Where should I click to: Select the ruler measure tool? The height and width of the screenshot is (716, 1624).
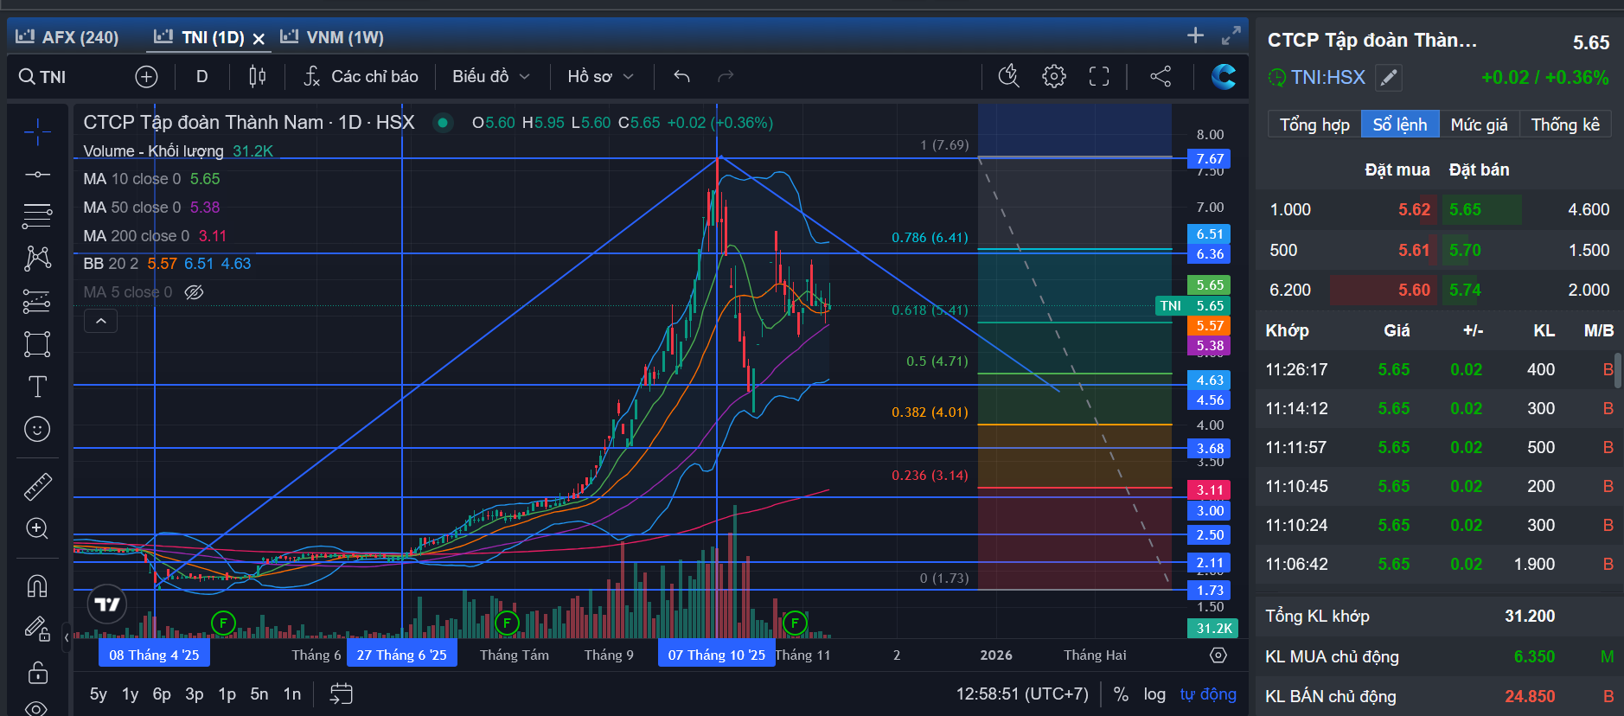[37, 487]
